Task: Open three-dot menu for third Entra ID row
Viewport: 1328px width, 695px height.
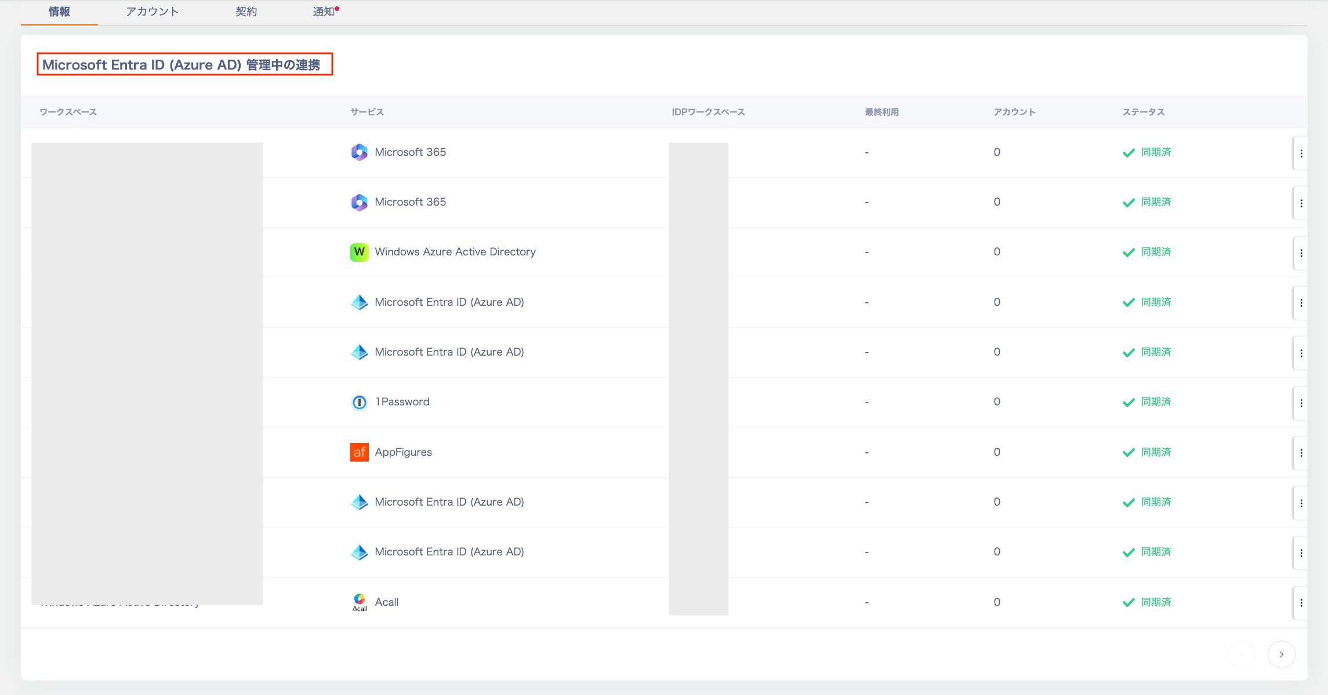Action: [x=1301, y=503]
